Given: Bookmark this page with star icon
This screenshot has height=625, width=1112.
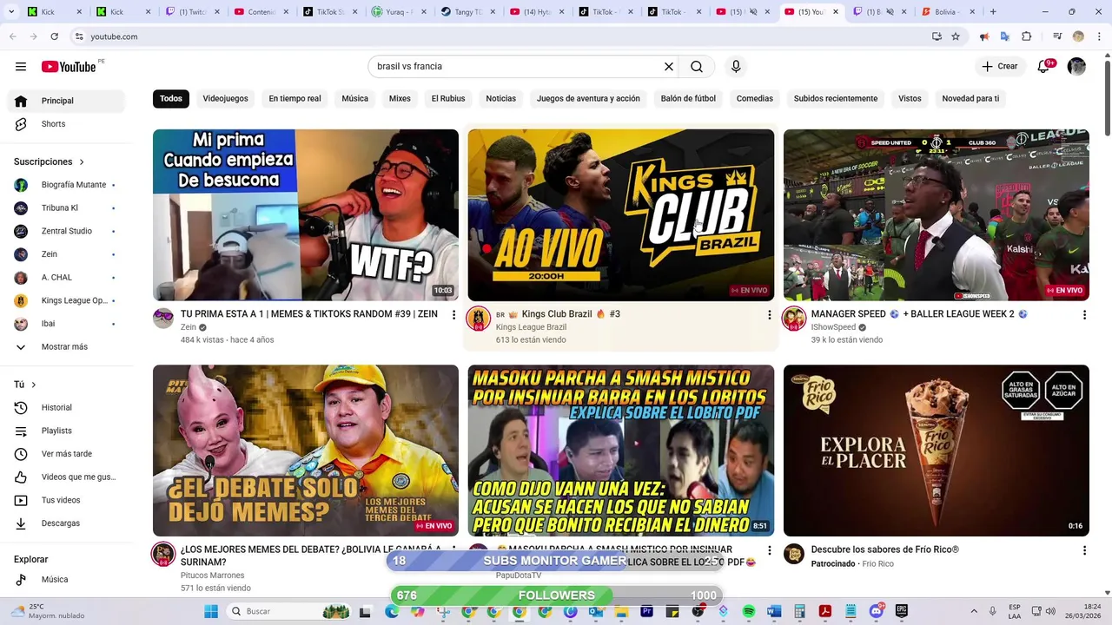Looking at the screenshot, I should coord(956,36).
